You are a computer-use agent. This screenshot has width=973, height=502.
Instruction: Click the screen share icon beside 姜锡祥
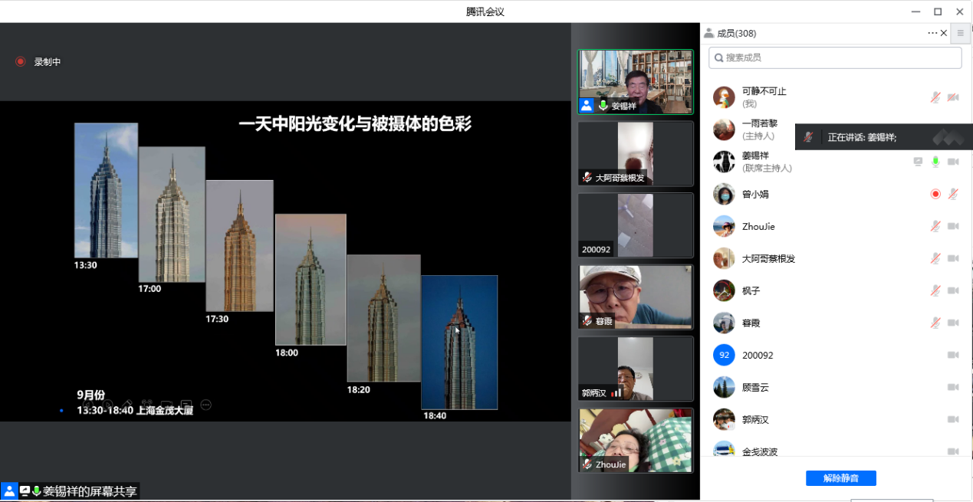coord(918,162)
